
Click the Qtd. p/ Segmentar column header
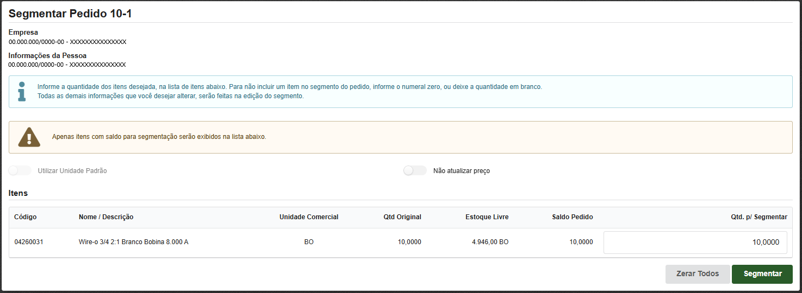(x=759, y=217)
